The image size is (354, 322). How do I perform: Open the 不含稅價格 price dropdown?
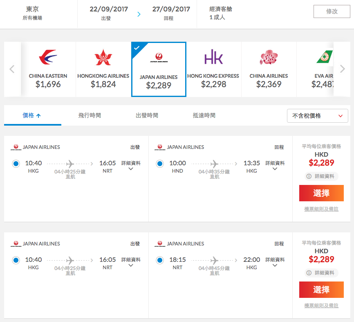point(318,116)
